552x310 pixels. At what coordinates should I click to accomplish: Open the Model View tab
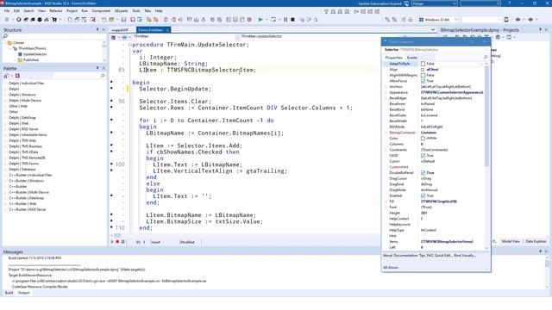[511, 241]
